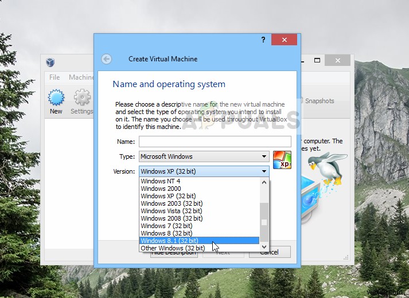Select Windows 7 (32 bit) option
The width and height of the screenshot is (409, 298).
[x=200, y=226]
